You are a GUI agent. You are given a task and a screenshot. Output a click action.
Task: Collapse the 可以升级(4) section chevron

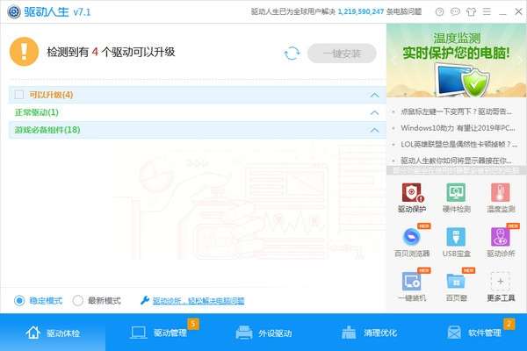pos(374,95)
